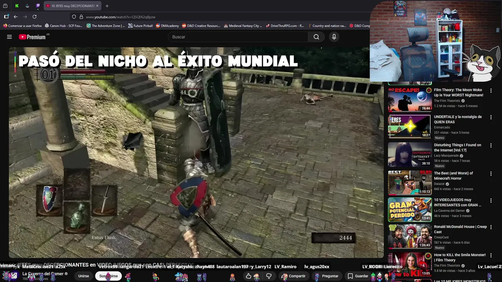Like the video with thumbs-up
502x282 pixels.
pyautogui.click(x=249, y=276)
